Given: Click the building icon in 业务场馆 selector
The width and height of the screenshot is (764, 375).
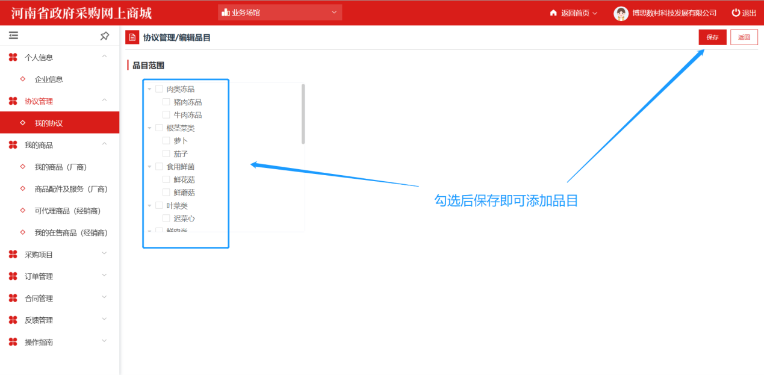Looking at the screenshot, I should point(226,12).
